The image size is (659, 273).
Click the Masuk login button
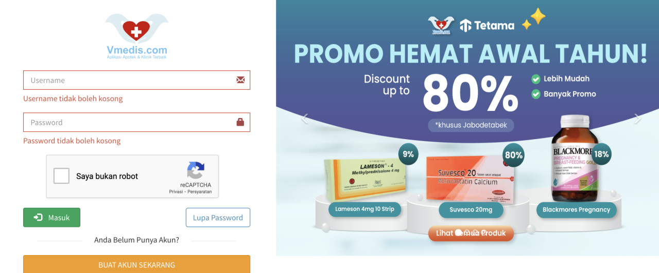51,218
